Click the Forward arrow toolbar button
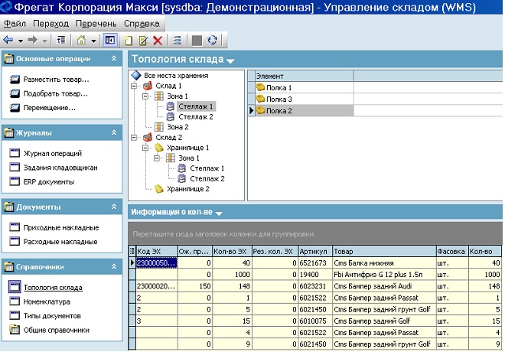Viewport: 505px width, 352px height. pyautogui.click(x=33, y=41)
